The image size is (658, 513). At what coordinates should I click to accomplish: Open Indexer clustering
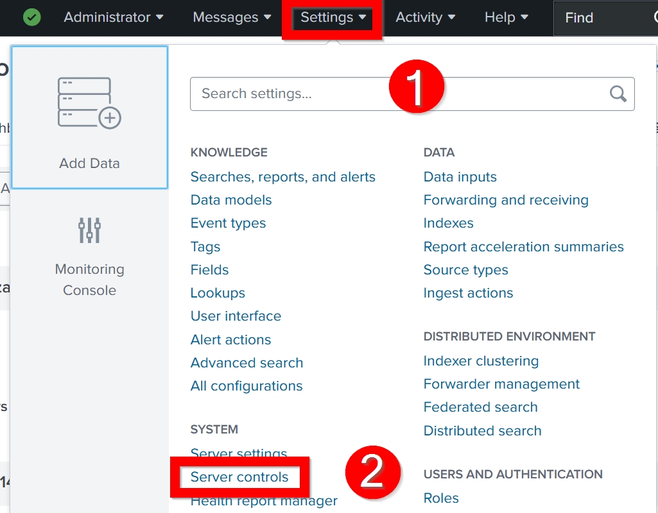click(481, 360)
